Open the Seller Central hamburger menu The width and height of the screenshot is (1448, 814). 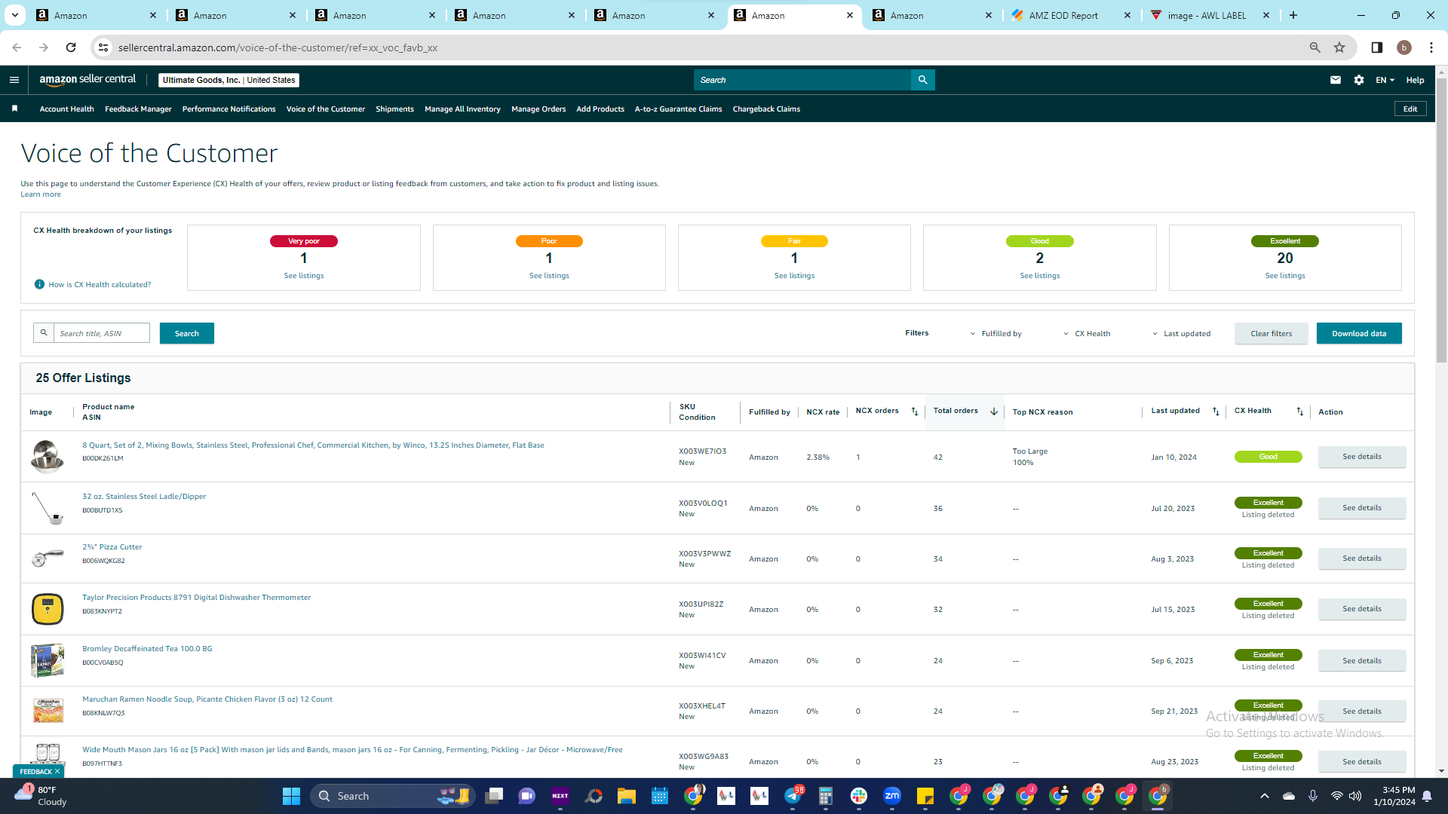[14, 80]
